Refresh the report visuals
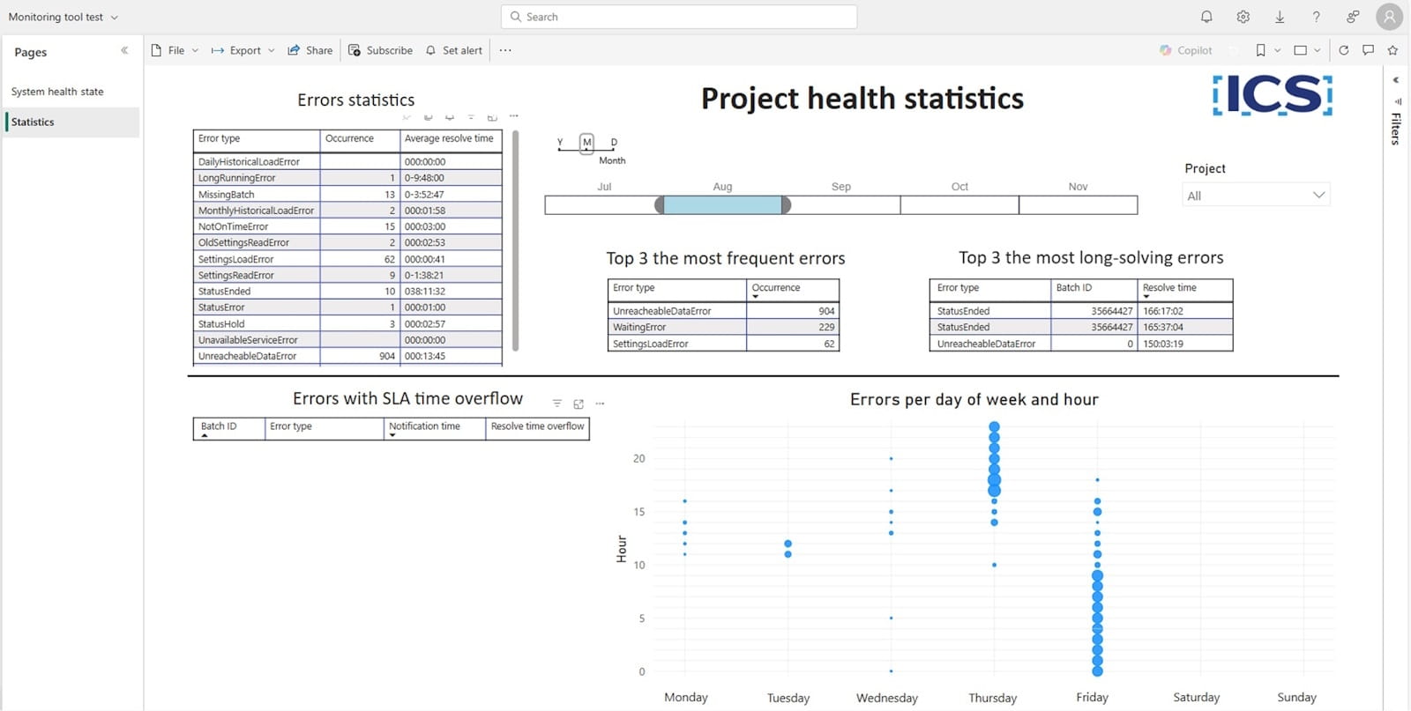This screenshot has height=711, width=1411. pyautogui.click(x=1343, y=50)
